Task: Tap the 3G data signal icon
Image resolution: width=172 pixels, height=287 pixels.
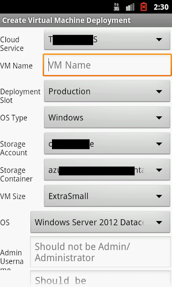Action: [x=116, y=7]
